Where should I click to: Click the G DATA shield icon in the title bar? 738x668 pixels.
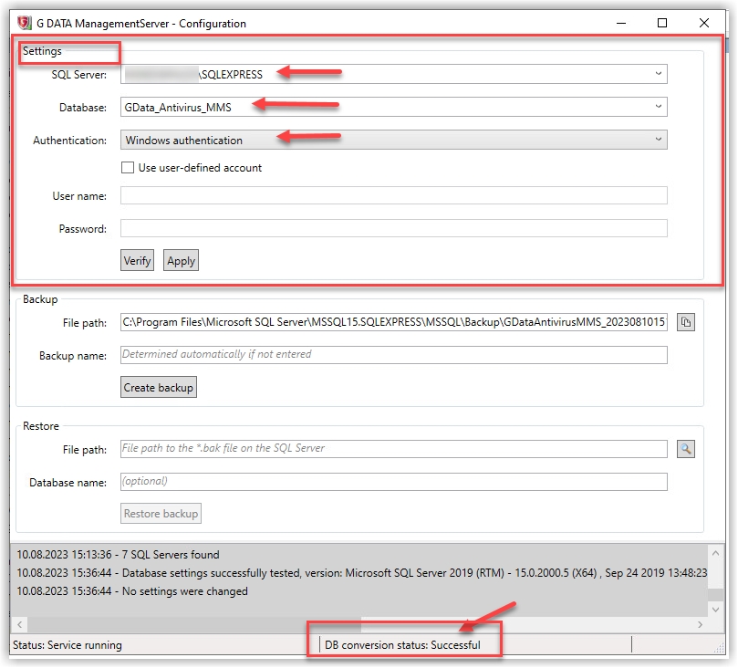pos(24,23)
